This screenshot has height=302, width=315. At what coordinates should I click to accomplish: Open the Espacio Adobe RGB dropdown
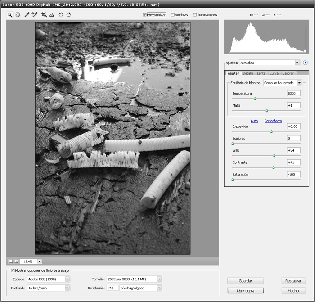67,279
